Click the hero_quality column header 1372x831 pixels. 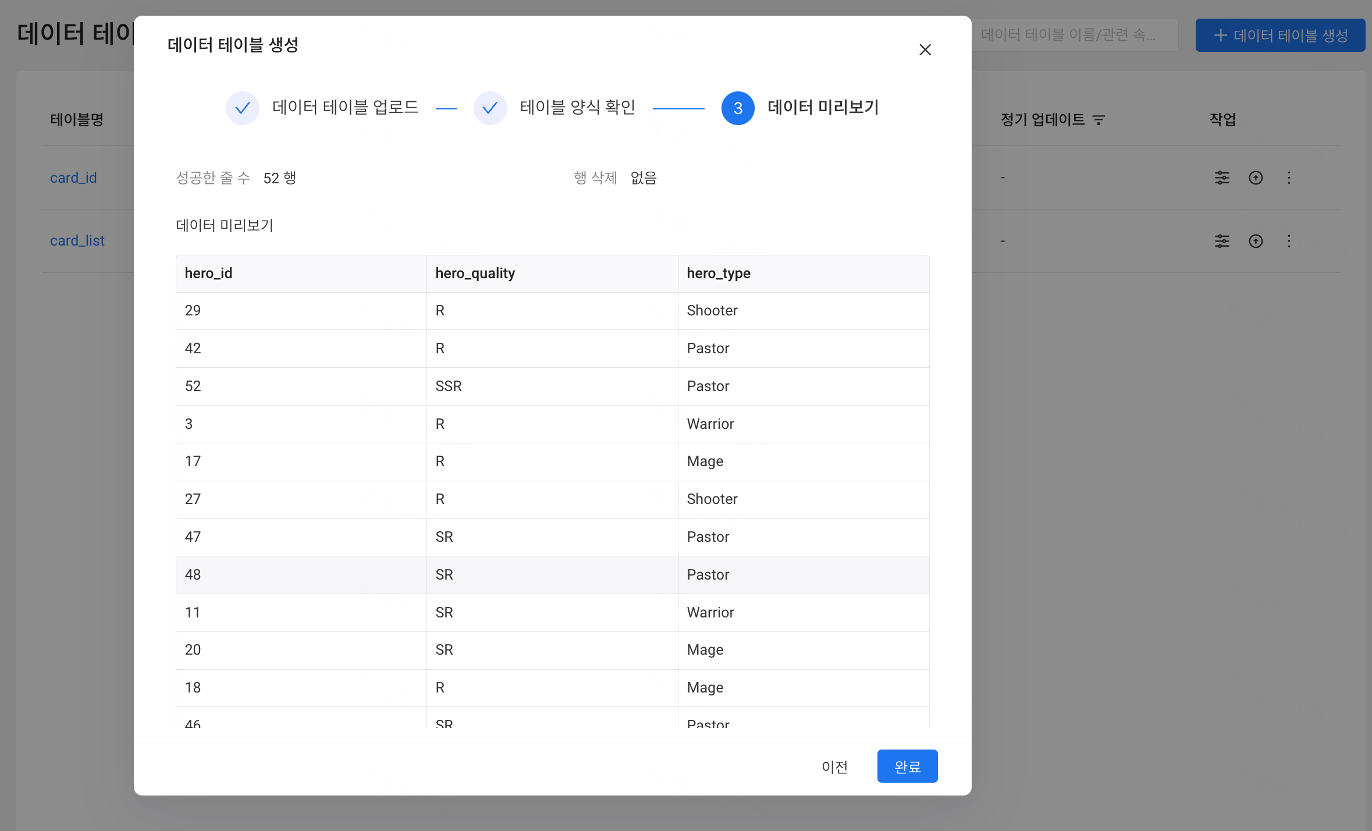[552, 274]
